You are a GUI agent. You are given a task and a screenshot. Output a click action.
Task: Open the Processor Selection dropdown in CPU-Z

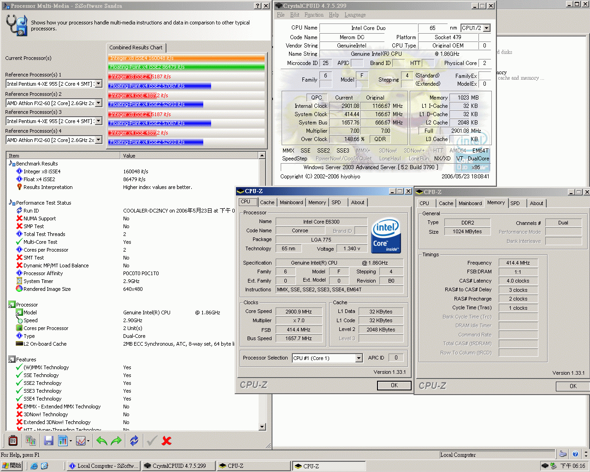359,358
